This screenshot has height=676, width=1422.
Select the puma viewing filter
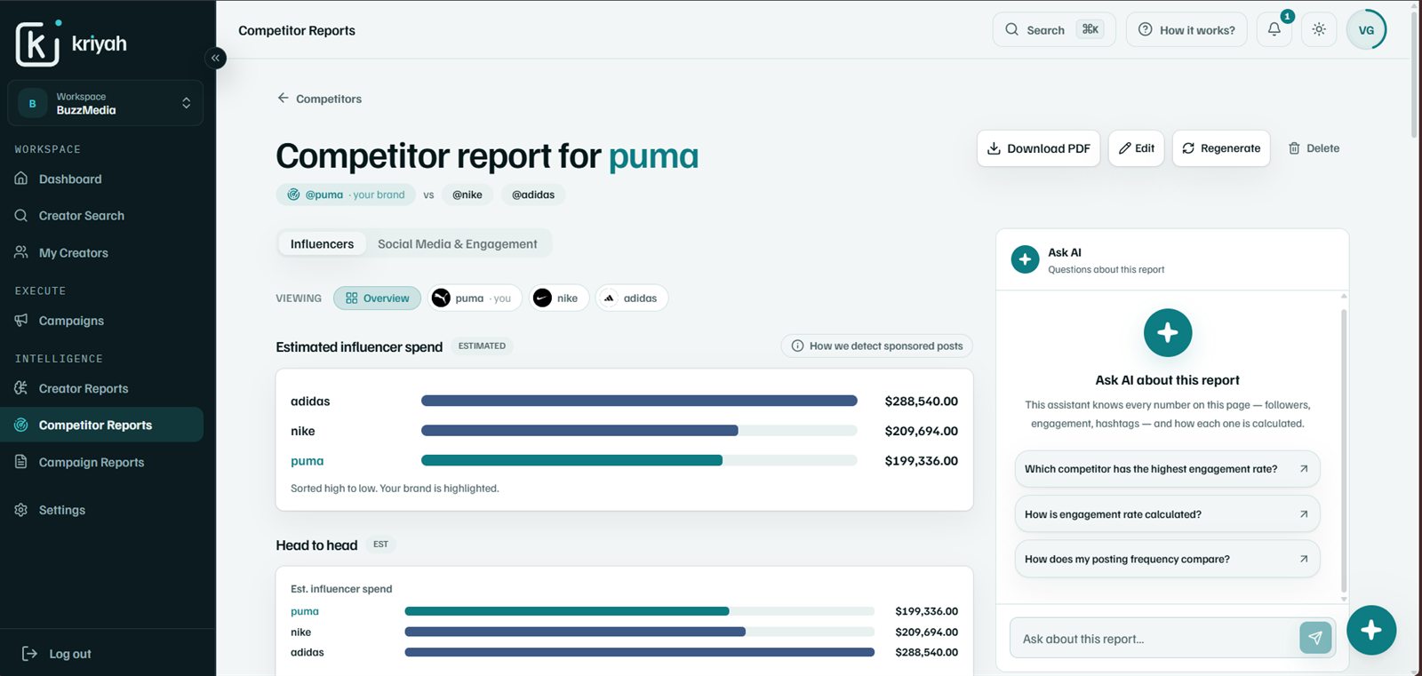(x=475, y=298)
